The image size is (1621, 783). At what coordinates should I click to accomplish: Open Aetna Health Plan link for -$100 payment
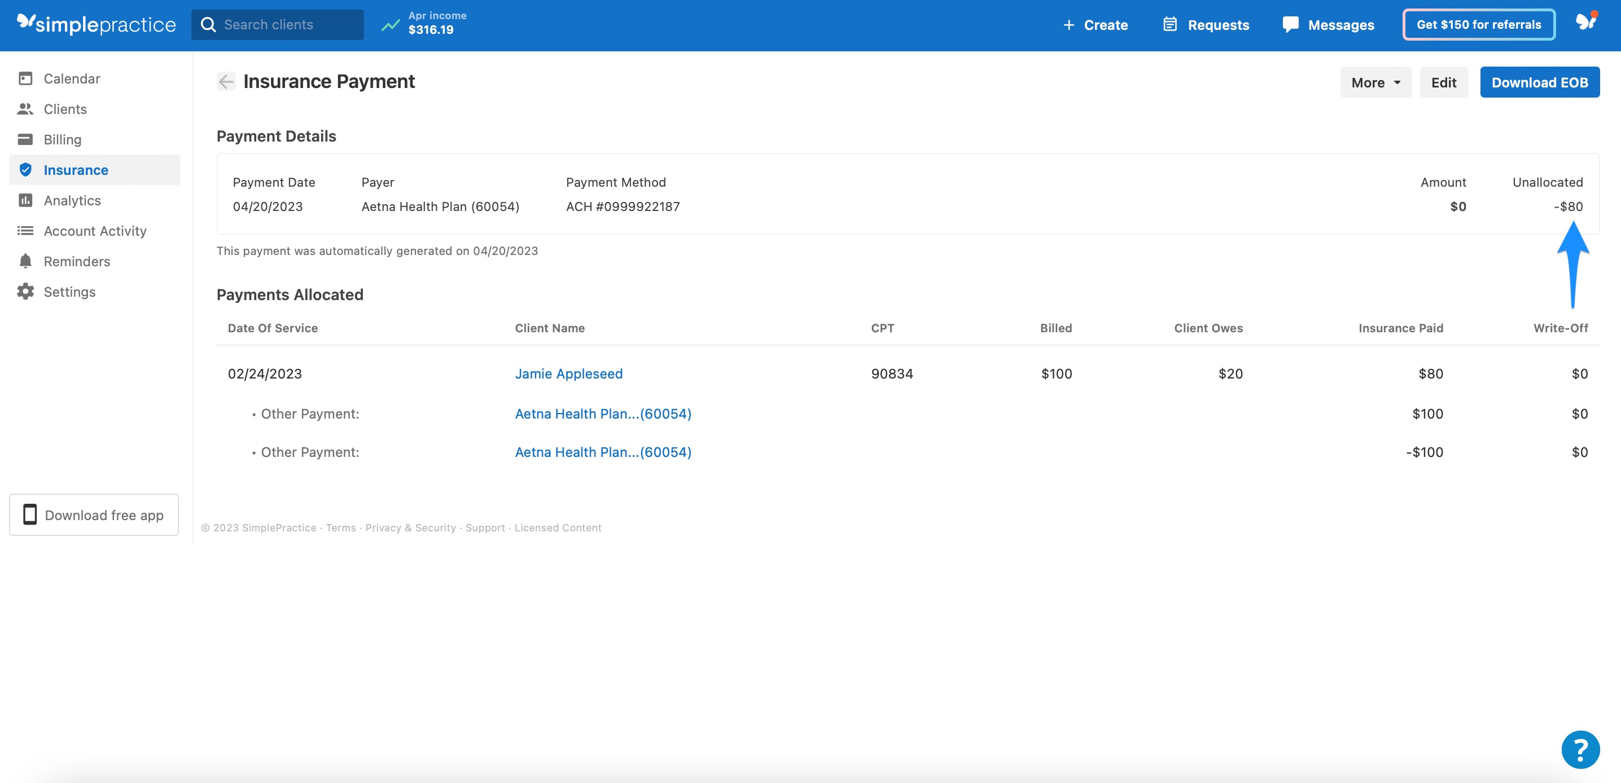pyautogui.click(x=603, y=452)
